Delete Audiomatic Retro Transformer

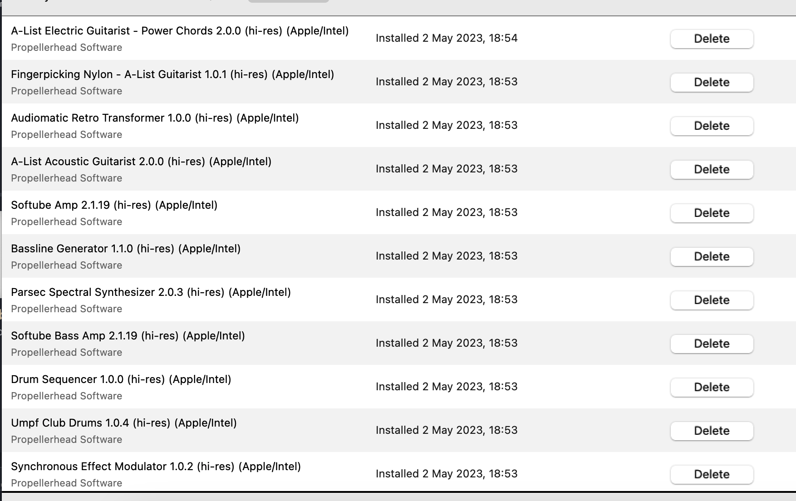tap(712, 126)
